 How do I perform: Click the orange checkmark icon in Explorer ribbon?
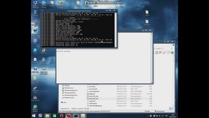(x=164, y=52)
